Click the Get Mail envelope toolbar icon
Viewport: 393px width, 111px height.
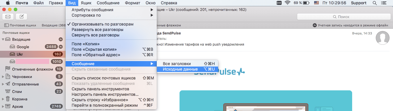(x=8, y=17)
